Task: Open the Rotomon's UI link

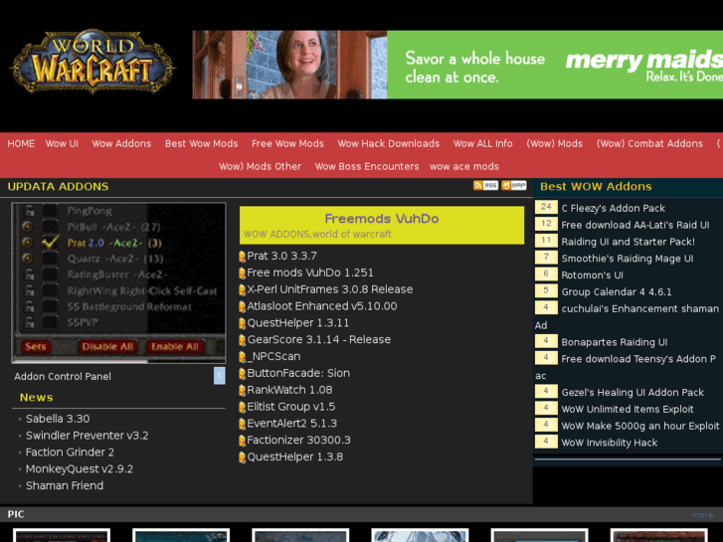Action: pyautogui.click(x=592, y=274)
